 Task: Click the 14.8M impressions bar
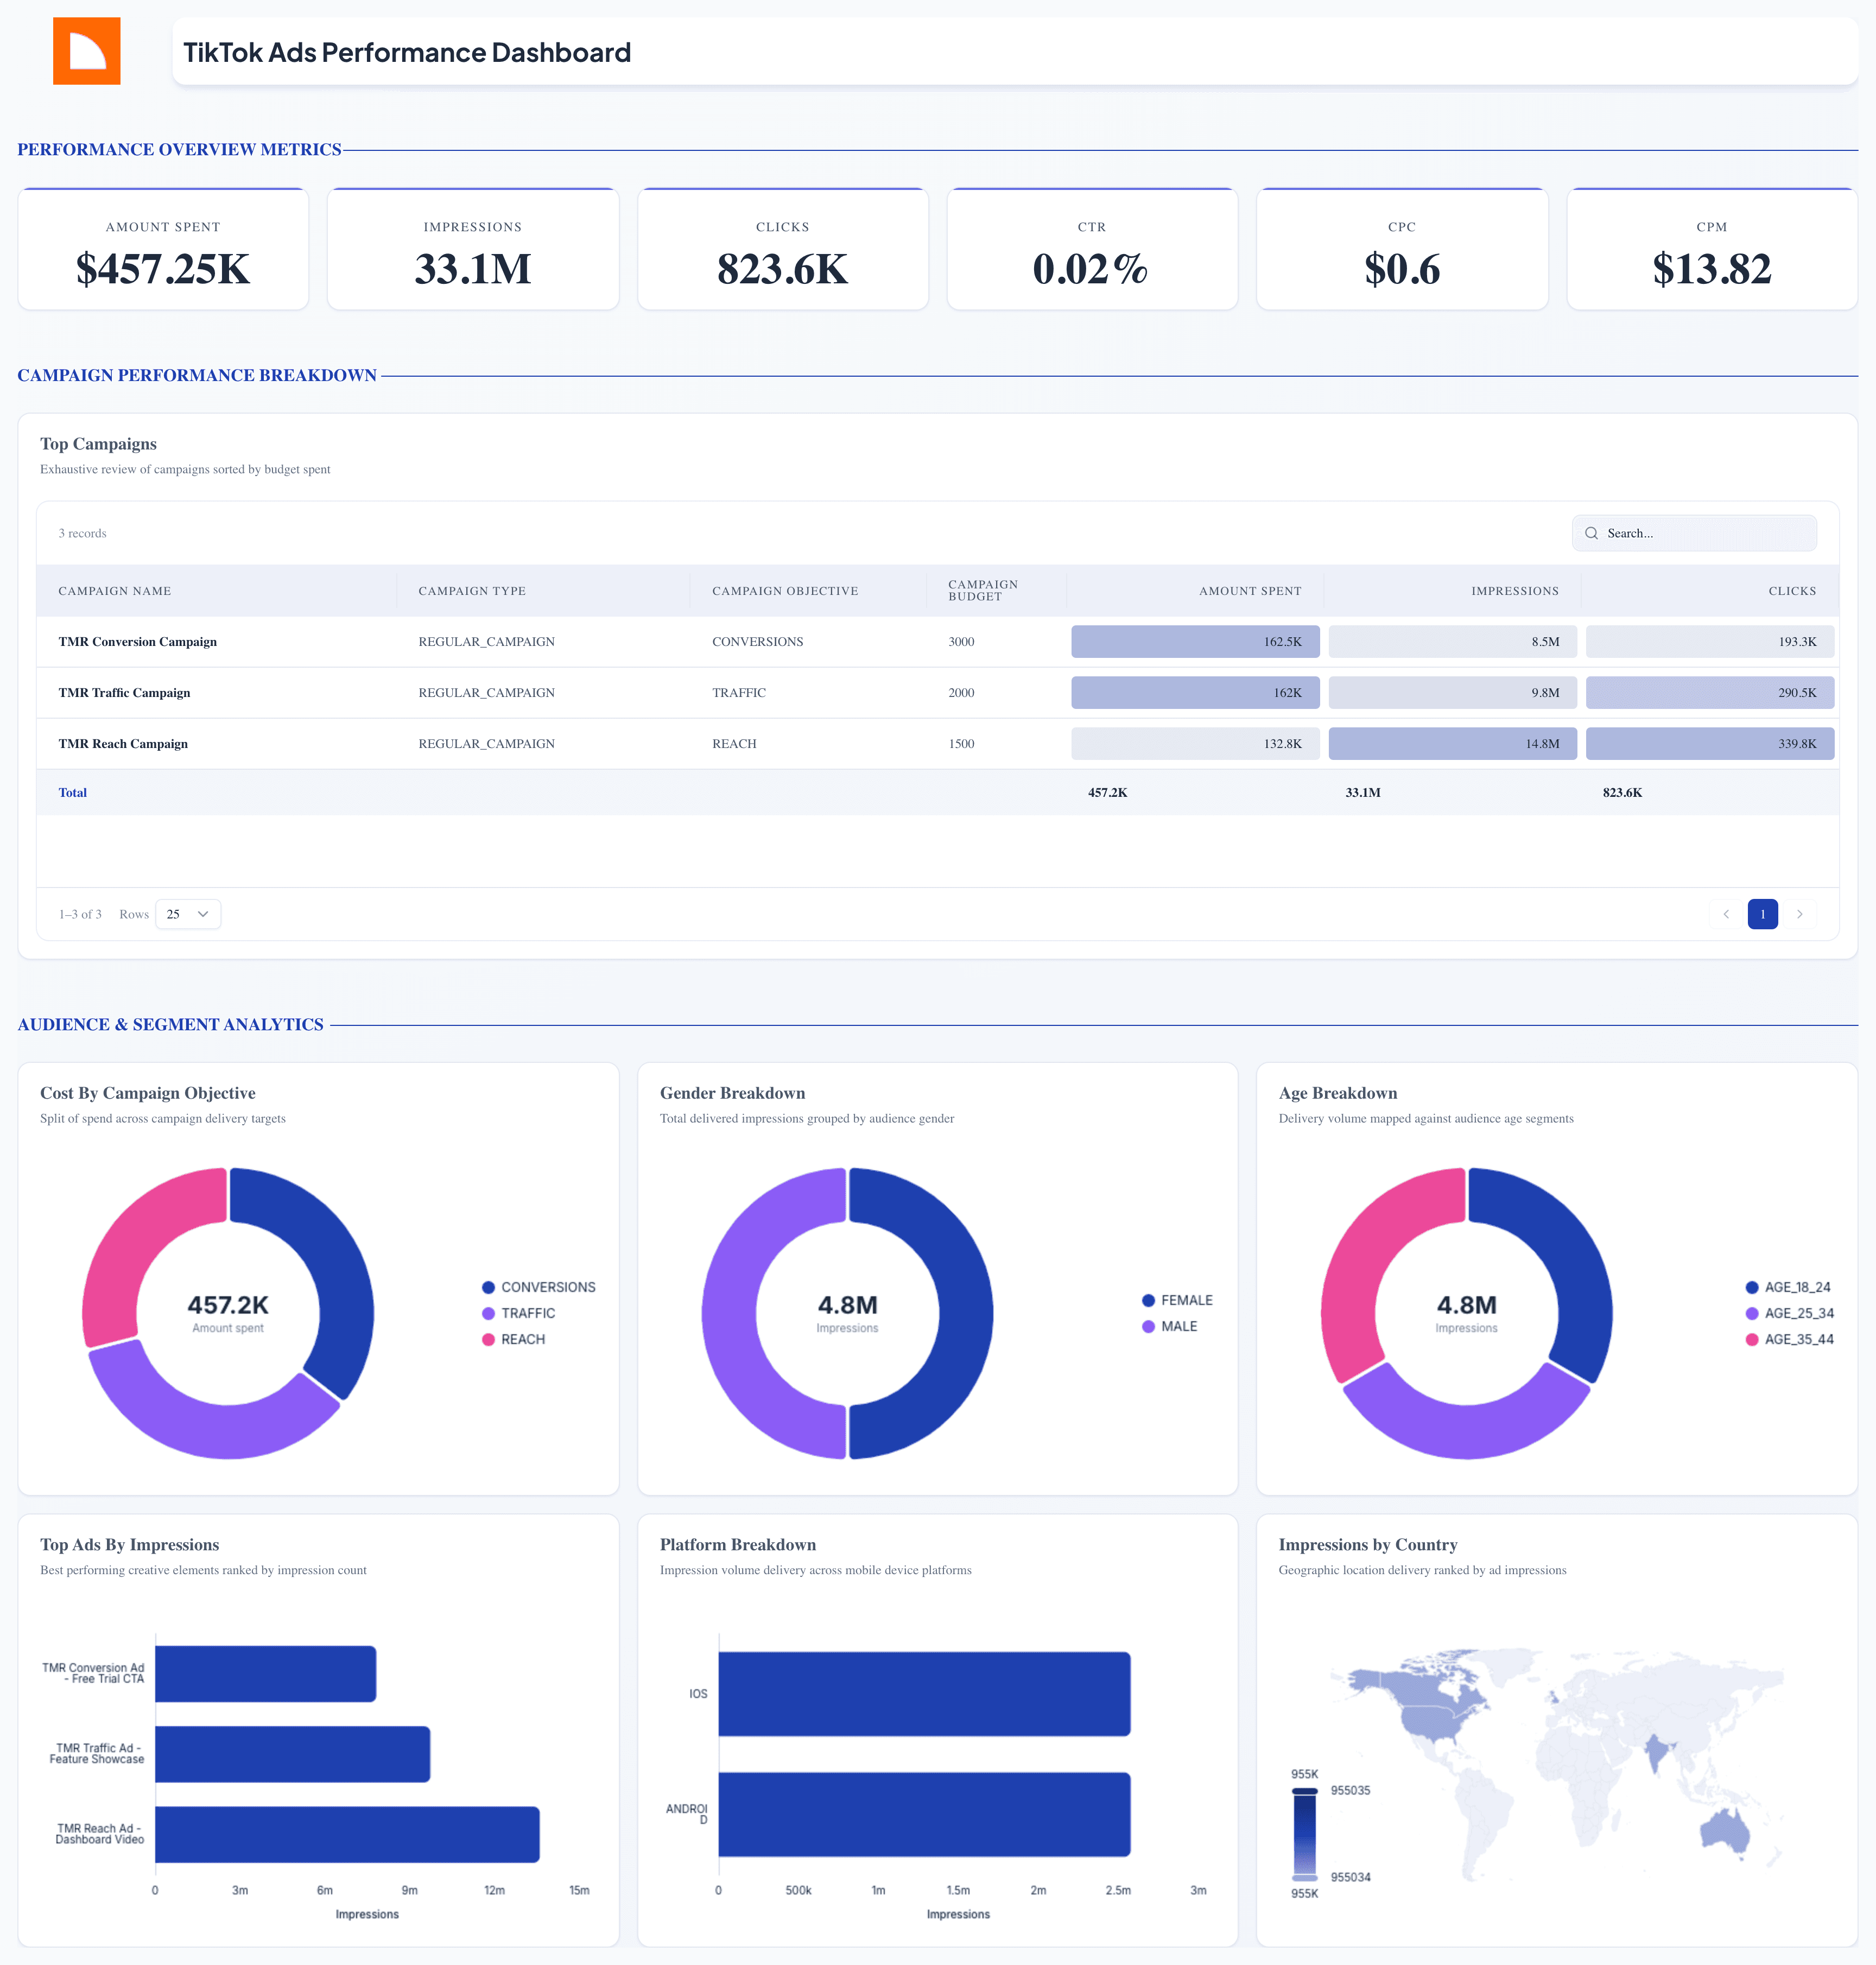tap(1452, 744)
